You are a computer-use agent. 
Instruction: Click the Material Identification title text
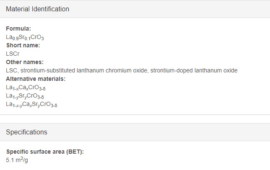(38, 9)
